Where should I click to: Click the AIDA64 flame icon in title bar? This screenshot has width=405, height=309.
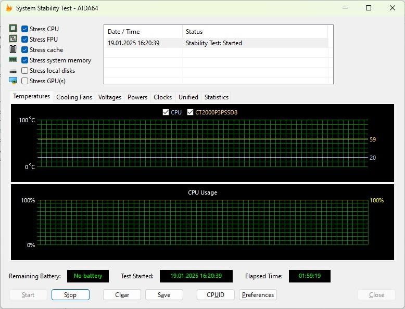[x=9, y=8]
